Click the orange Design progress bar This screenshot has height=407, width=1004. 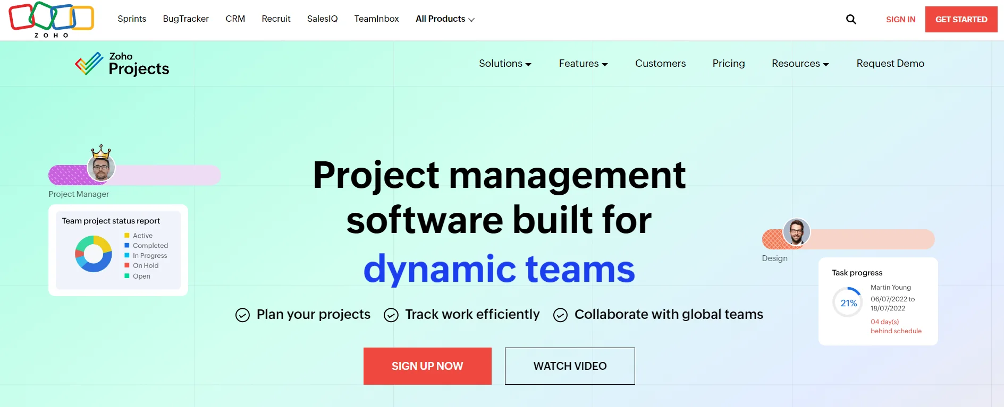[848, 239]
